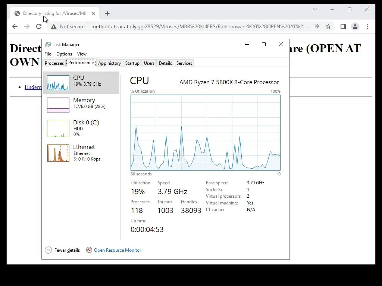382x286 pixels.
Task: Click the AMD Ryzen 7 5800X processor name
Action: pyautogui.click(x=229, y=82)
